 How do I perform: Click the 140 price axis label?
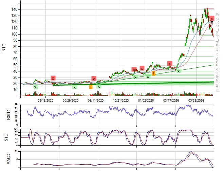(14, 9)
